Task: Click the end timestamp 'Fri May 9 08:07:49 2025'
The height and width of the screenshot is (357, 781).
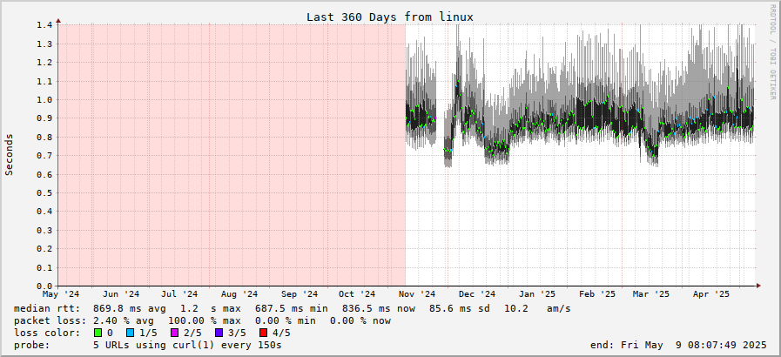Action: (x=694, y=345)
